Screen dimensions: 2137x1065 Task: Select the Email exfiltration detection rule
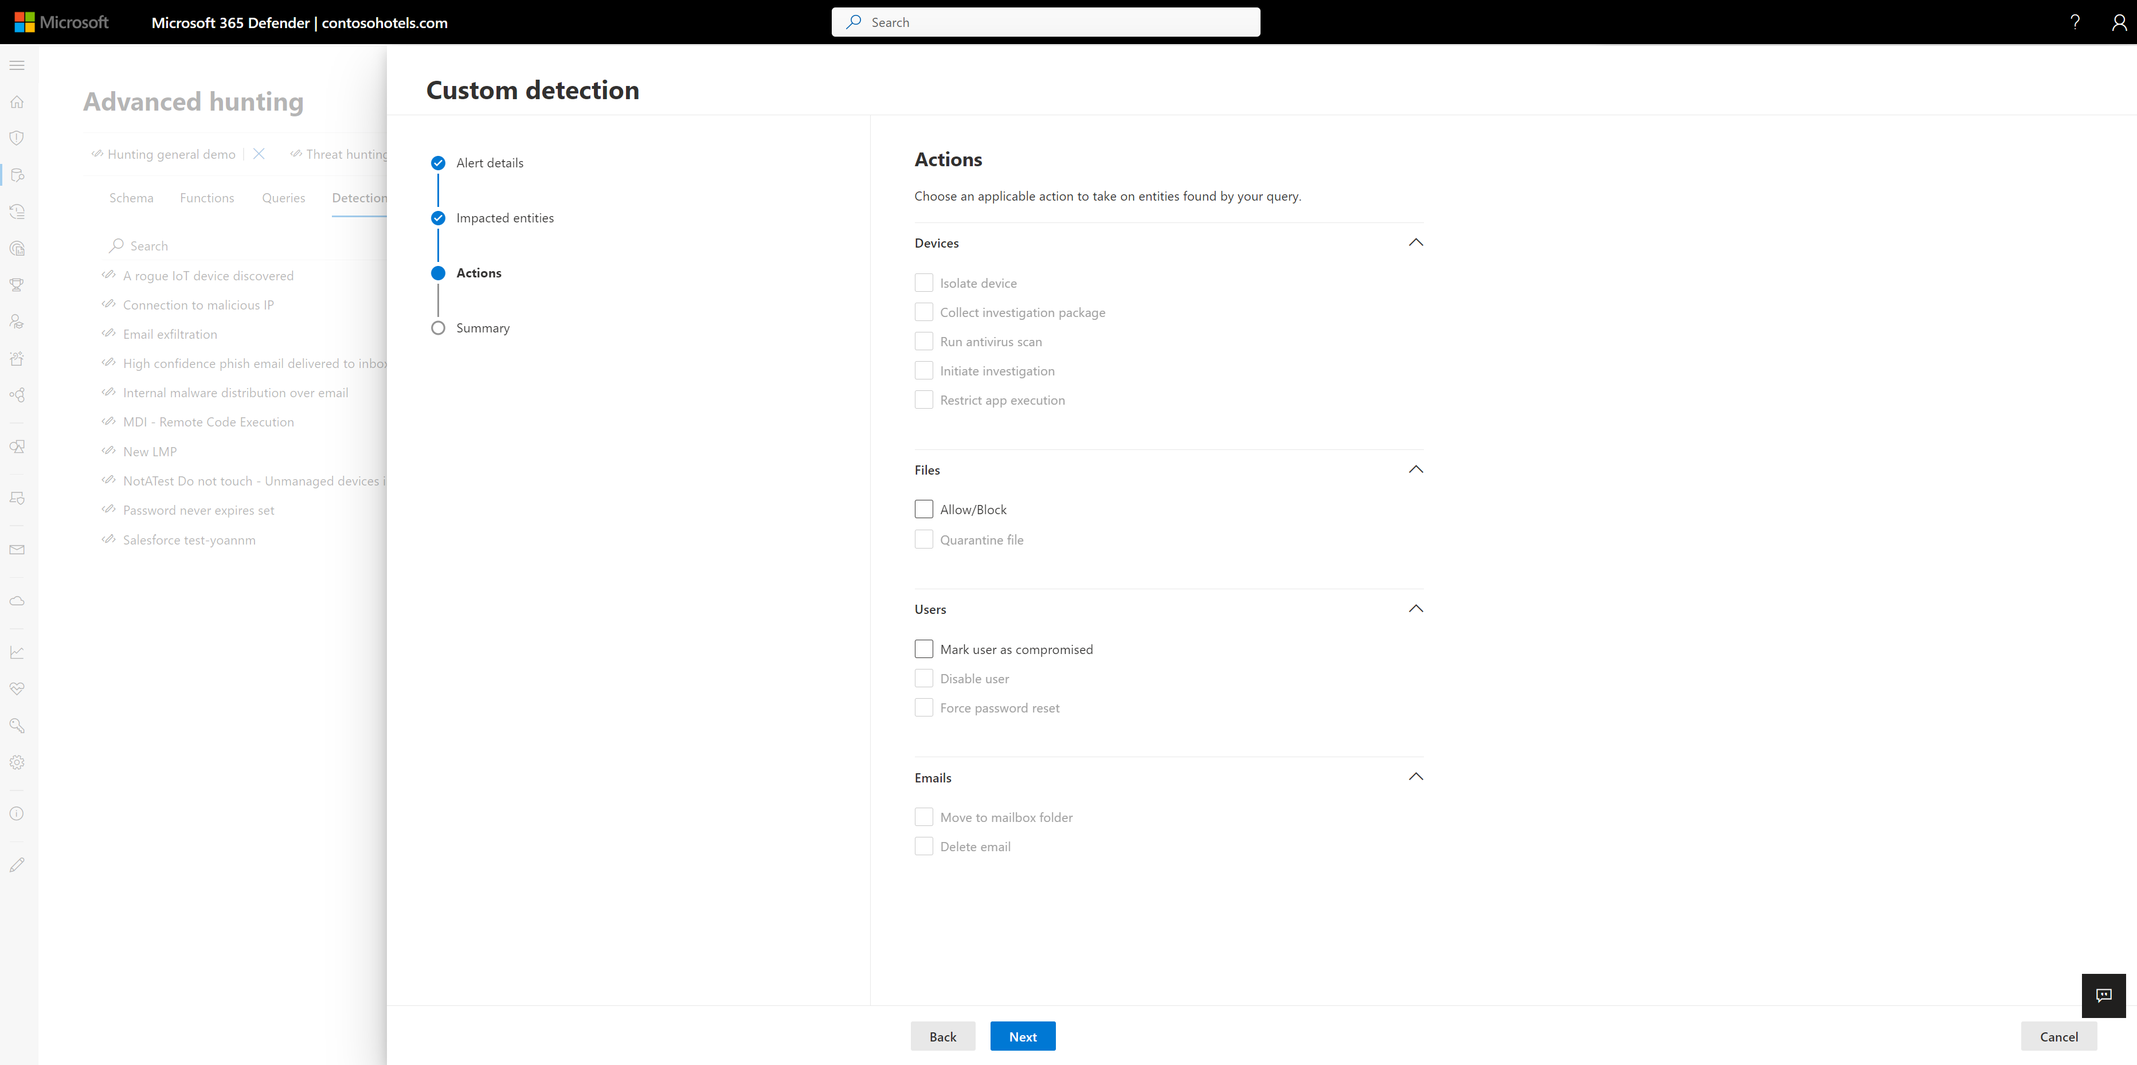tap(170, 334)
